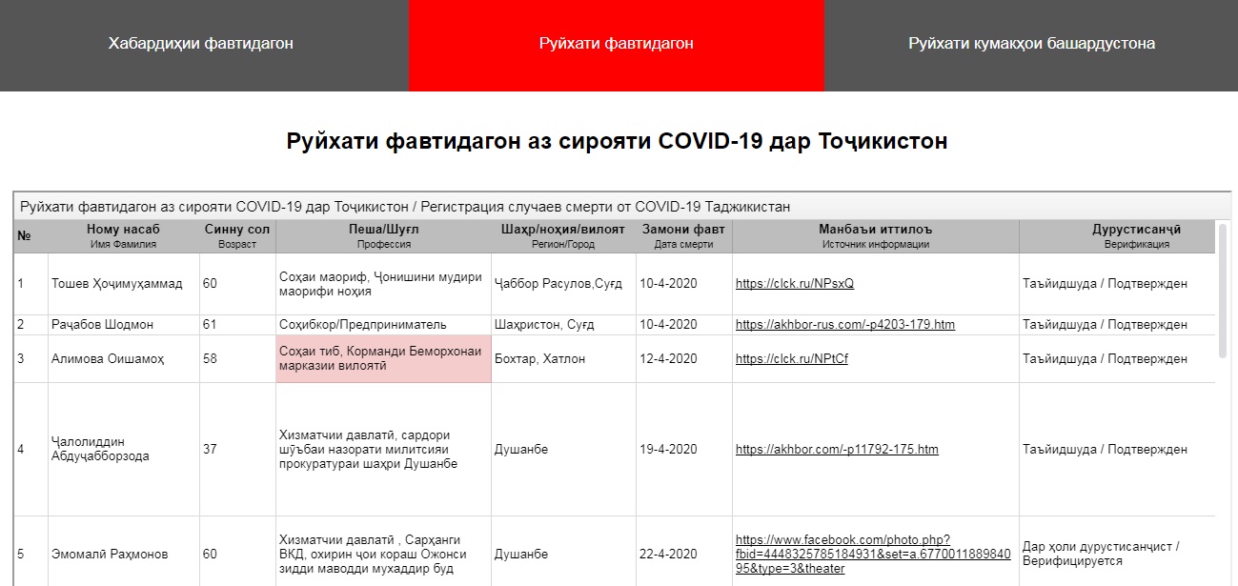
Task: Sort by Синну сол column header
Action: coord(237,235)
